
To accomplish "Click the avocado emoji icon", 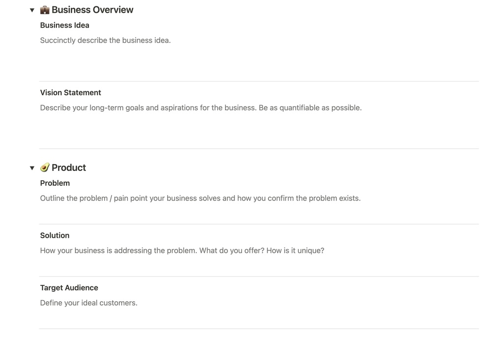I will click(x=45, y=168).
